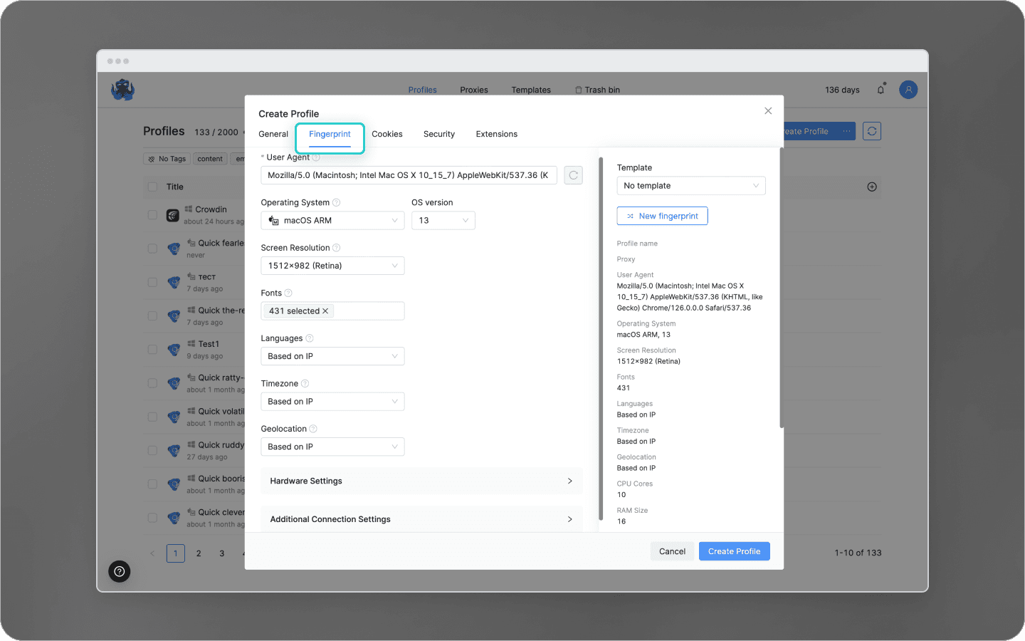The width and height of the screenshot is (1025, 641).
Task: Click the previous page arrow
Action: point(152,553)
